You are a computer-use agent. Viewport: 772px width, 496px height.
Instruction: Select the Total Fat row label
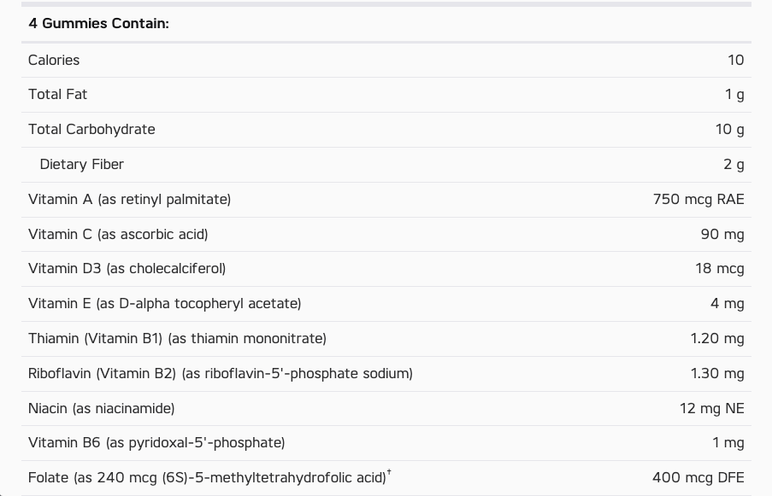tap(57, 94)
